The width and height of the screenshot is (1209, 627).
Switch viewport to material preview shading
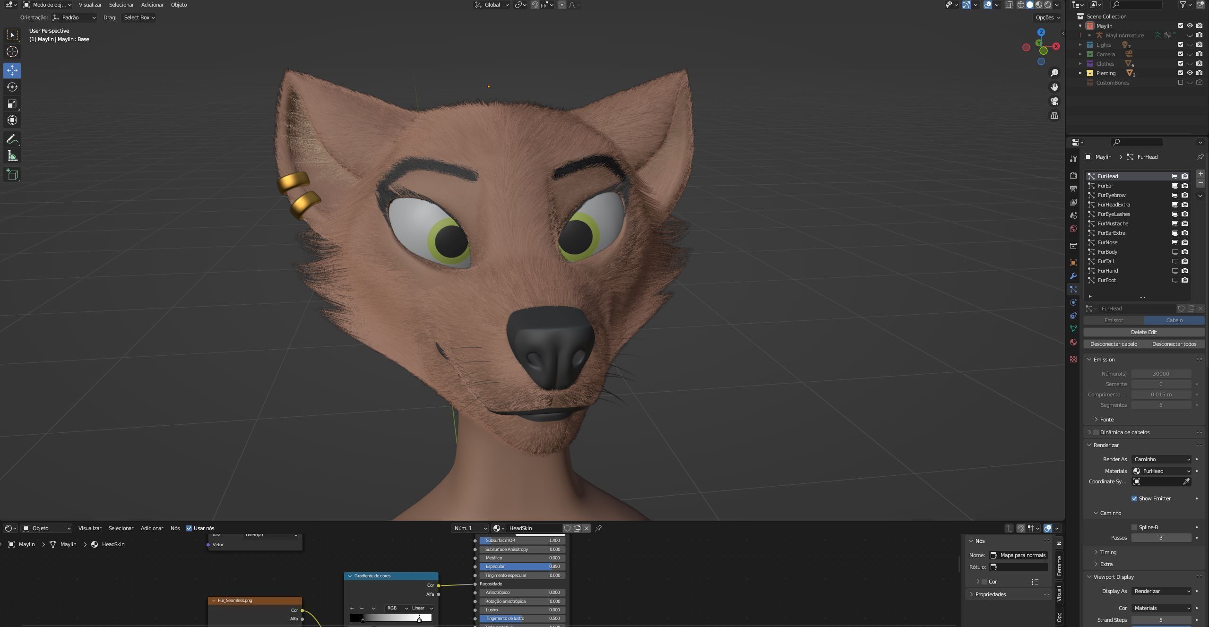(1039, 5)
